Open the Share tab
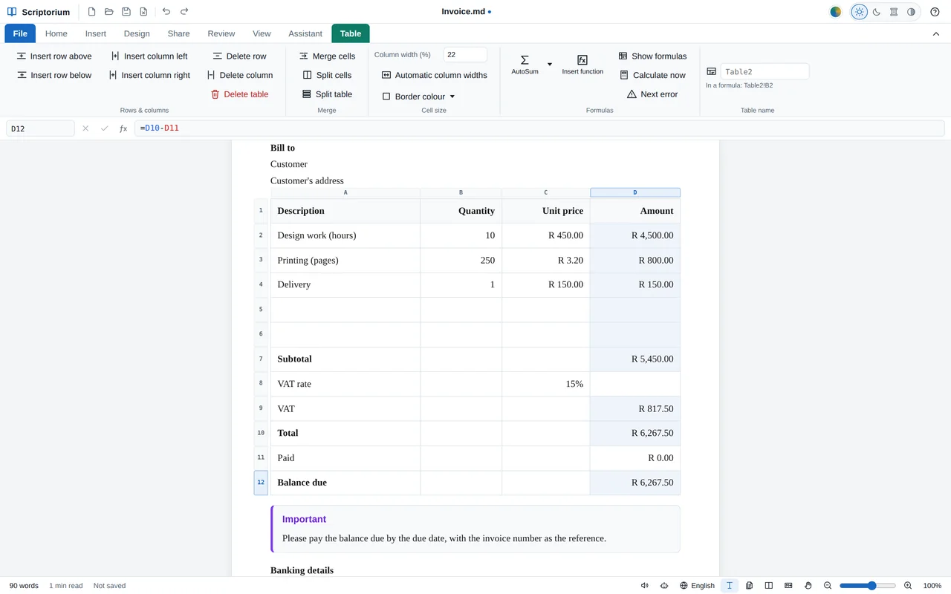 coord(178,33)
